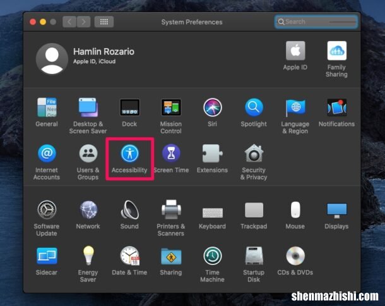This screenshot has height=306, width=385.
Task: Minimize the System Preferences window
Action: (x=43, y=22)
